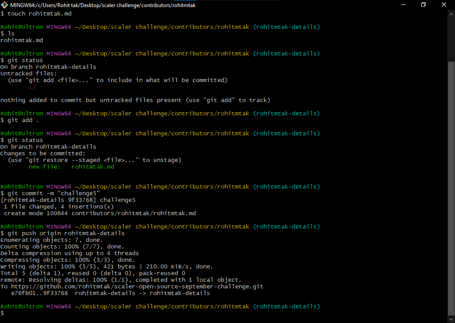Click the minimize window icon
Screen dimensions: 455x323
click(403, 4)
